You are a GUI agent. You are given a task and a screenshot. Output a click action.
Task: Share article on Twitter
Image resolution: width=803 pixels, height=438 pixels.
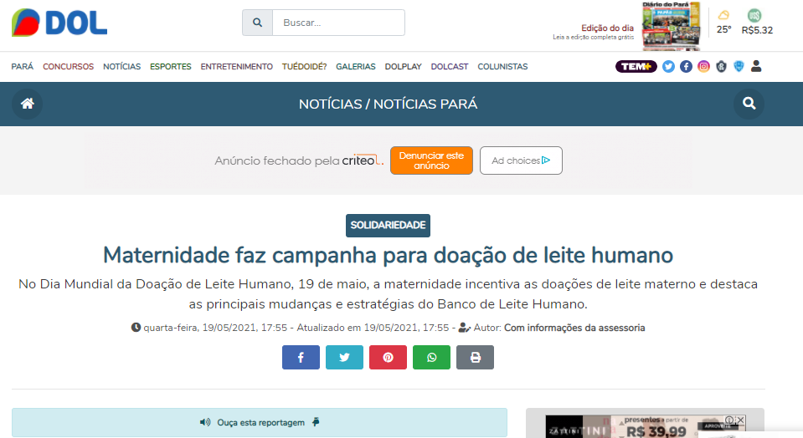344,358
